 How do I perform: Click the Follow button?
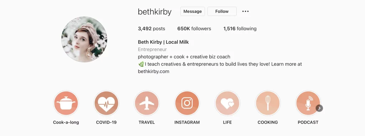pos(222,11)
